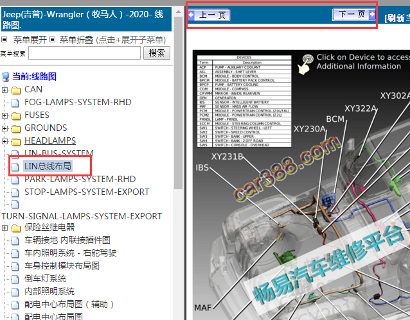410x320 pixels.
Task: Open TURN-SIGNAL-LAMPS-SYSTEM-EXPORT diagram
Action: click(82, 216)
